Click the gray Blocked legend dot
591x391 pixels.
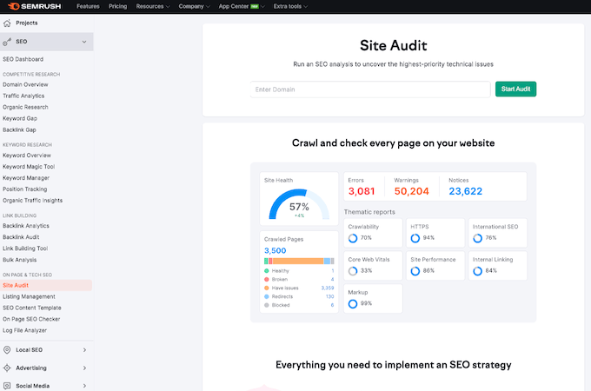tap(267, 305)
